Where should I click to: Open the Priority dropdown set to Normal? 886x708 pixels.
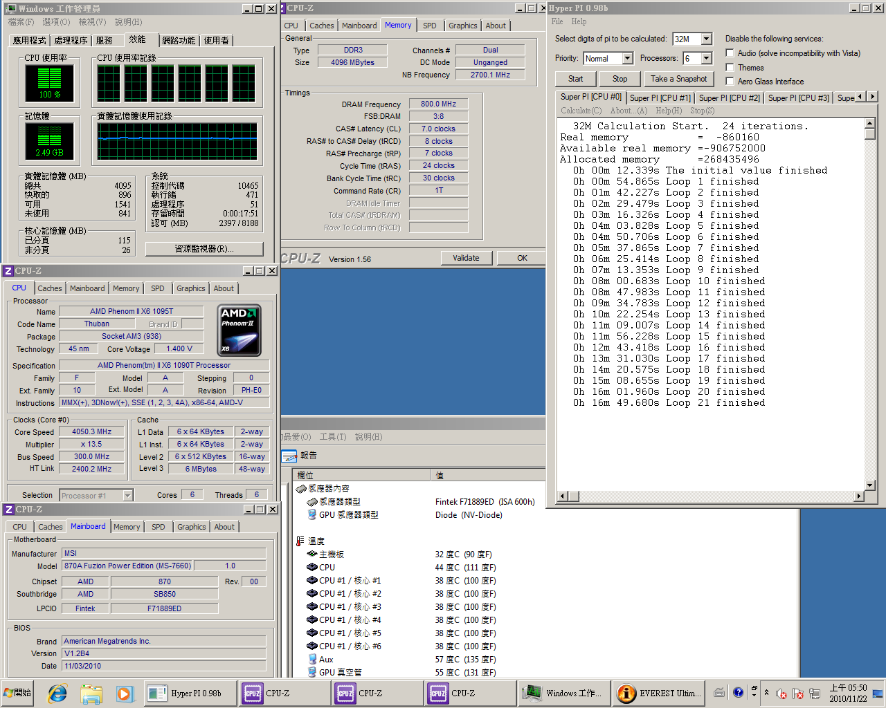(627, 59)
